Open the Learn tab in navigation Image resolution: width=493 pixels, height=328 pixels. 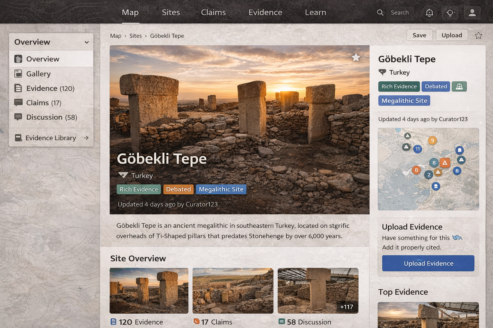pos(315,12)
